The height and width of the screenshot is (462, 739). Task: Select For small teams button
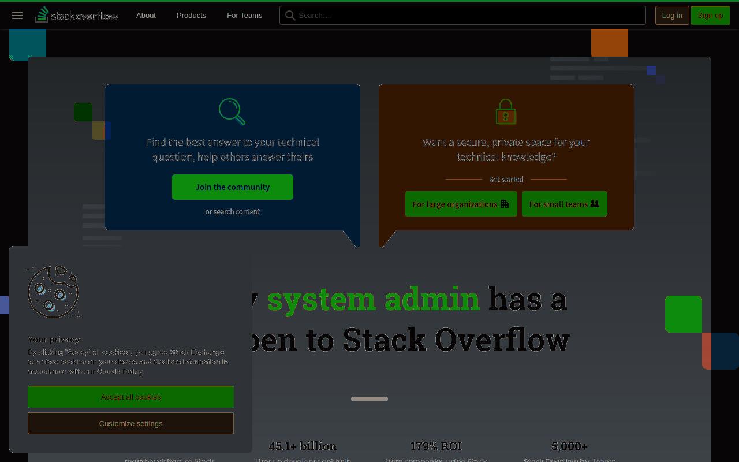(x=565, y=204)
